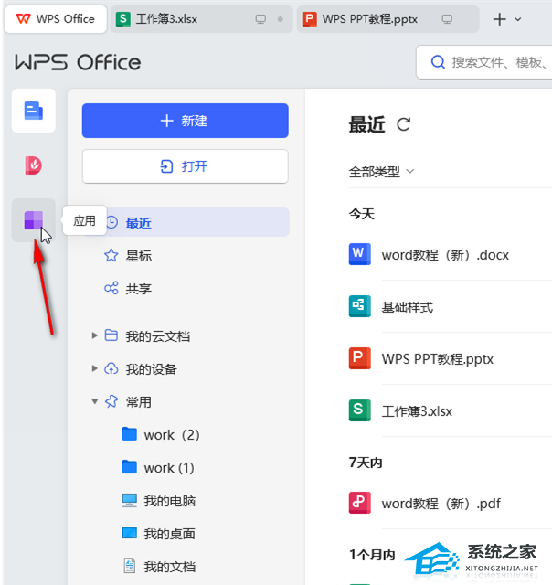Click the desktop icon of 我的桌面
The width and height of the screenshot is (552, 585).
(130, 533)
